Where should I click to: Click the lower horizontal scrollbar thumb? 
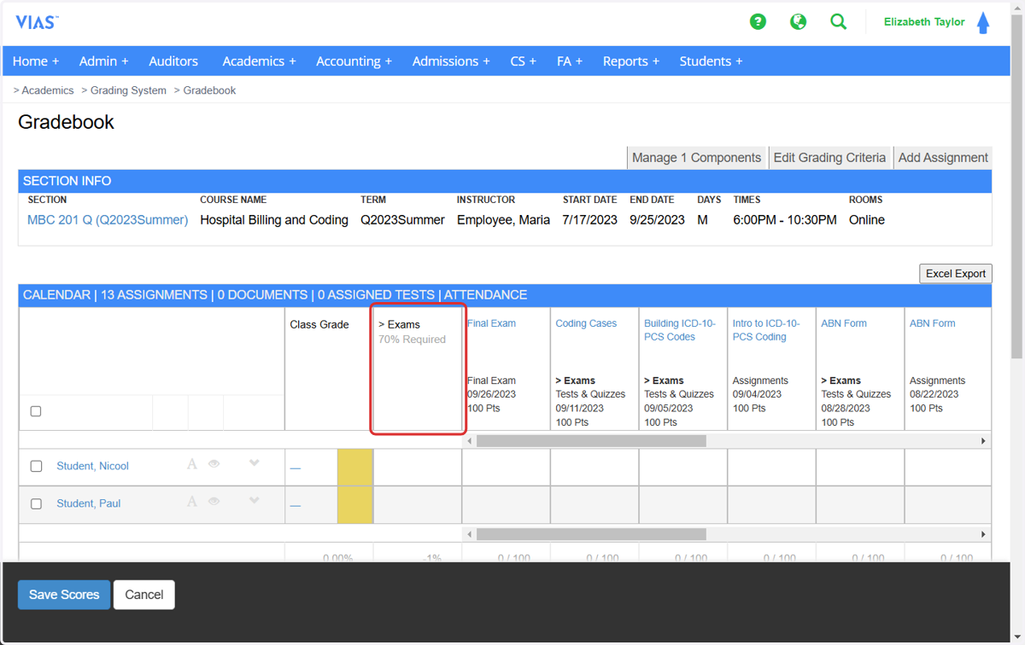click(x=591, y=534)
